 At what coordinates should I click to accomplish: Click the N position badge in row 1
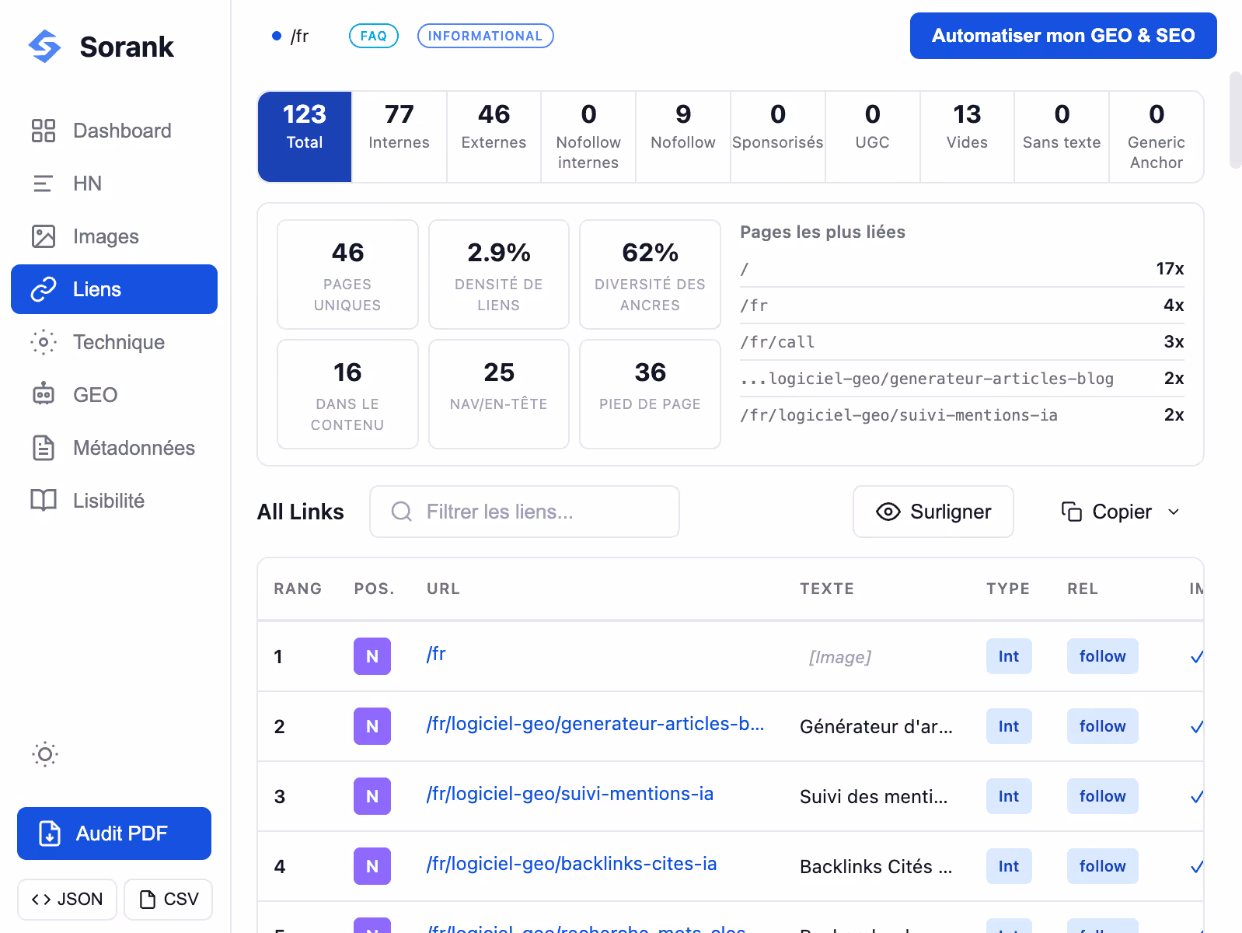pyautogui.click(x=372, y=656)
